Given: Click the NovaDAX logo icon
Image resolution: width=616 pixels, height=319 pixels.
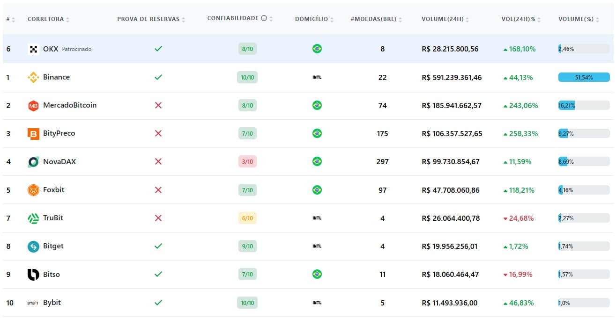Looking at the screenshot, I should pos(33,162).
